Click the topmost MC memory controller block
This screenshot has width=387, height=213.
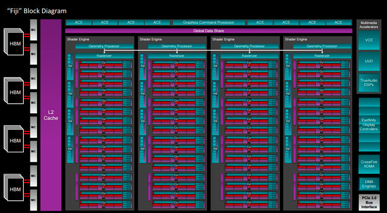[34, 30]
